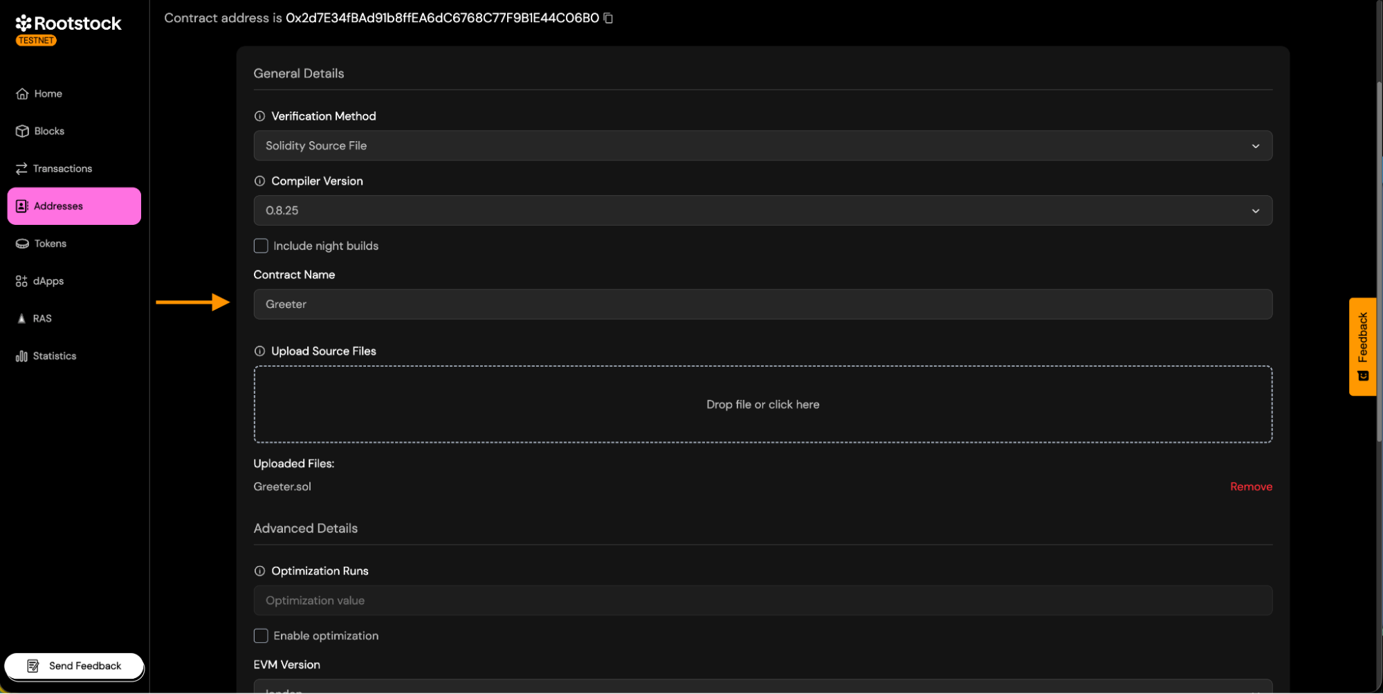Click the info icon next to Compiler Version
Screen dimensions: 1383x694
click(259, 181)
